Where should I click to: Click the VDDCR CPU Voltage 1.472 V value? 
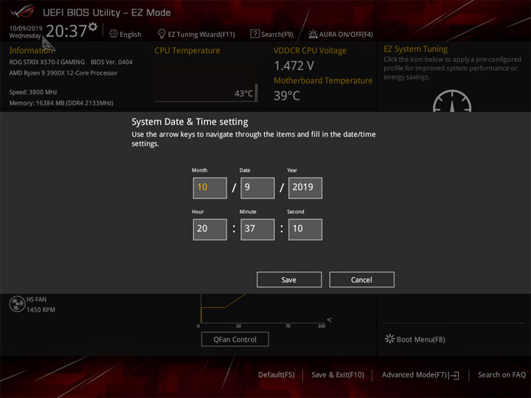(x=294, y=66)
